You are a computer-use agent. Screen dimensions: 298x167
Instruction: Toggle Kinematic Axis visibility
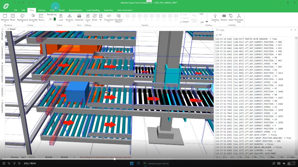239,18
